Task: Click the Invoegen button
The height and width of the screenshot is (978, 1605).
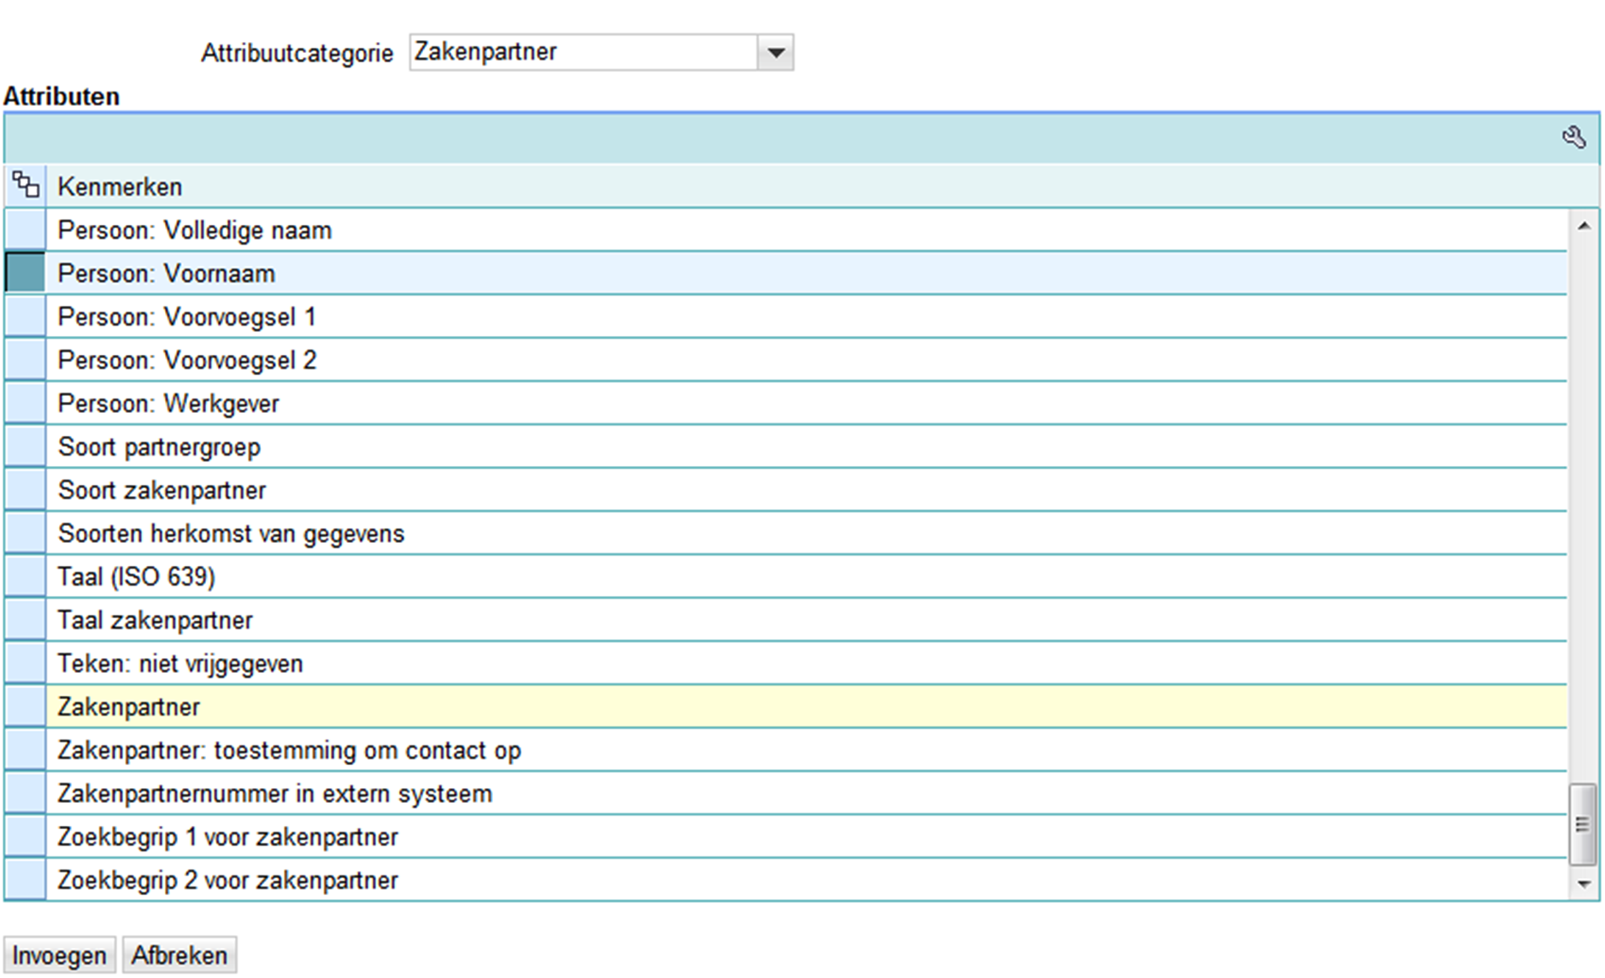Action: point(60,955)
